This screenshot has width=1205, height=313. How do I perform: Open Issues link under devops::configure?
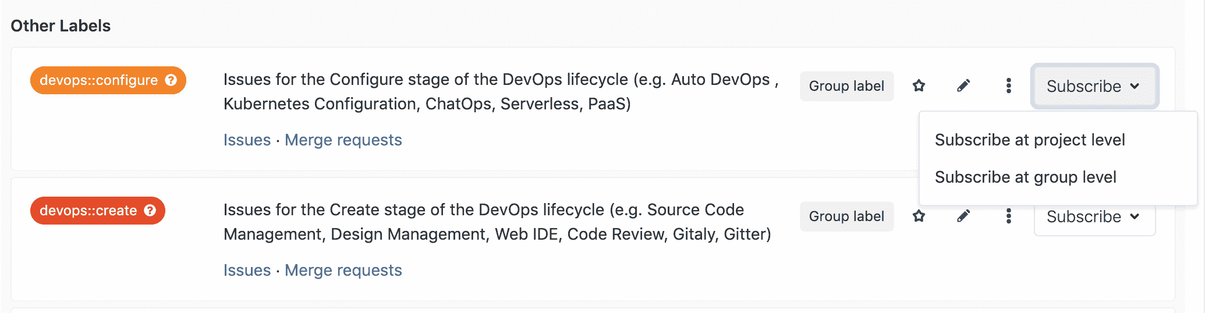[x=247, y=140]
